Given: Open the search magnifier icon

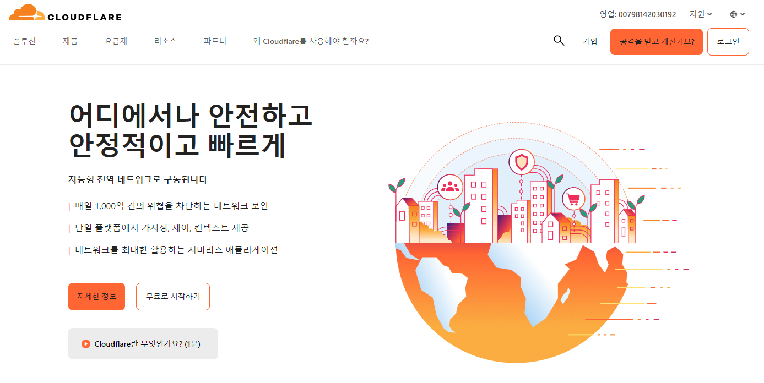Looking at the screenshot, I should (559, 41).
